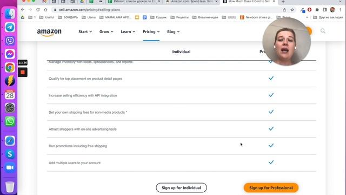Go back to previous page
The image size is (346, 195).
click(23, 10)
